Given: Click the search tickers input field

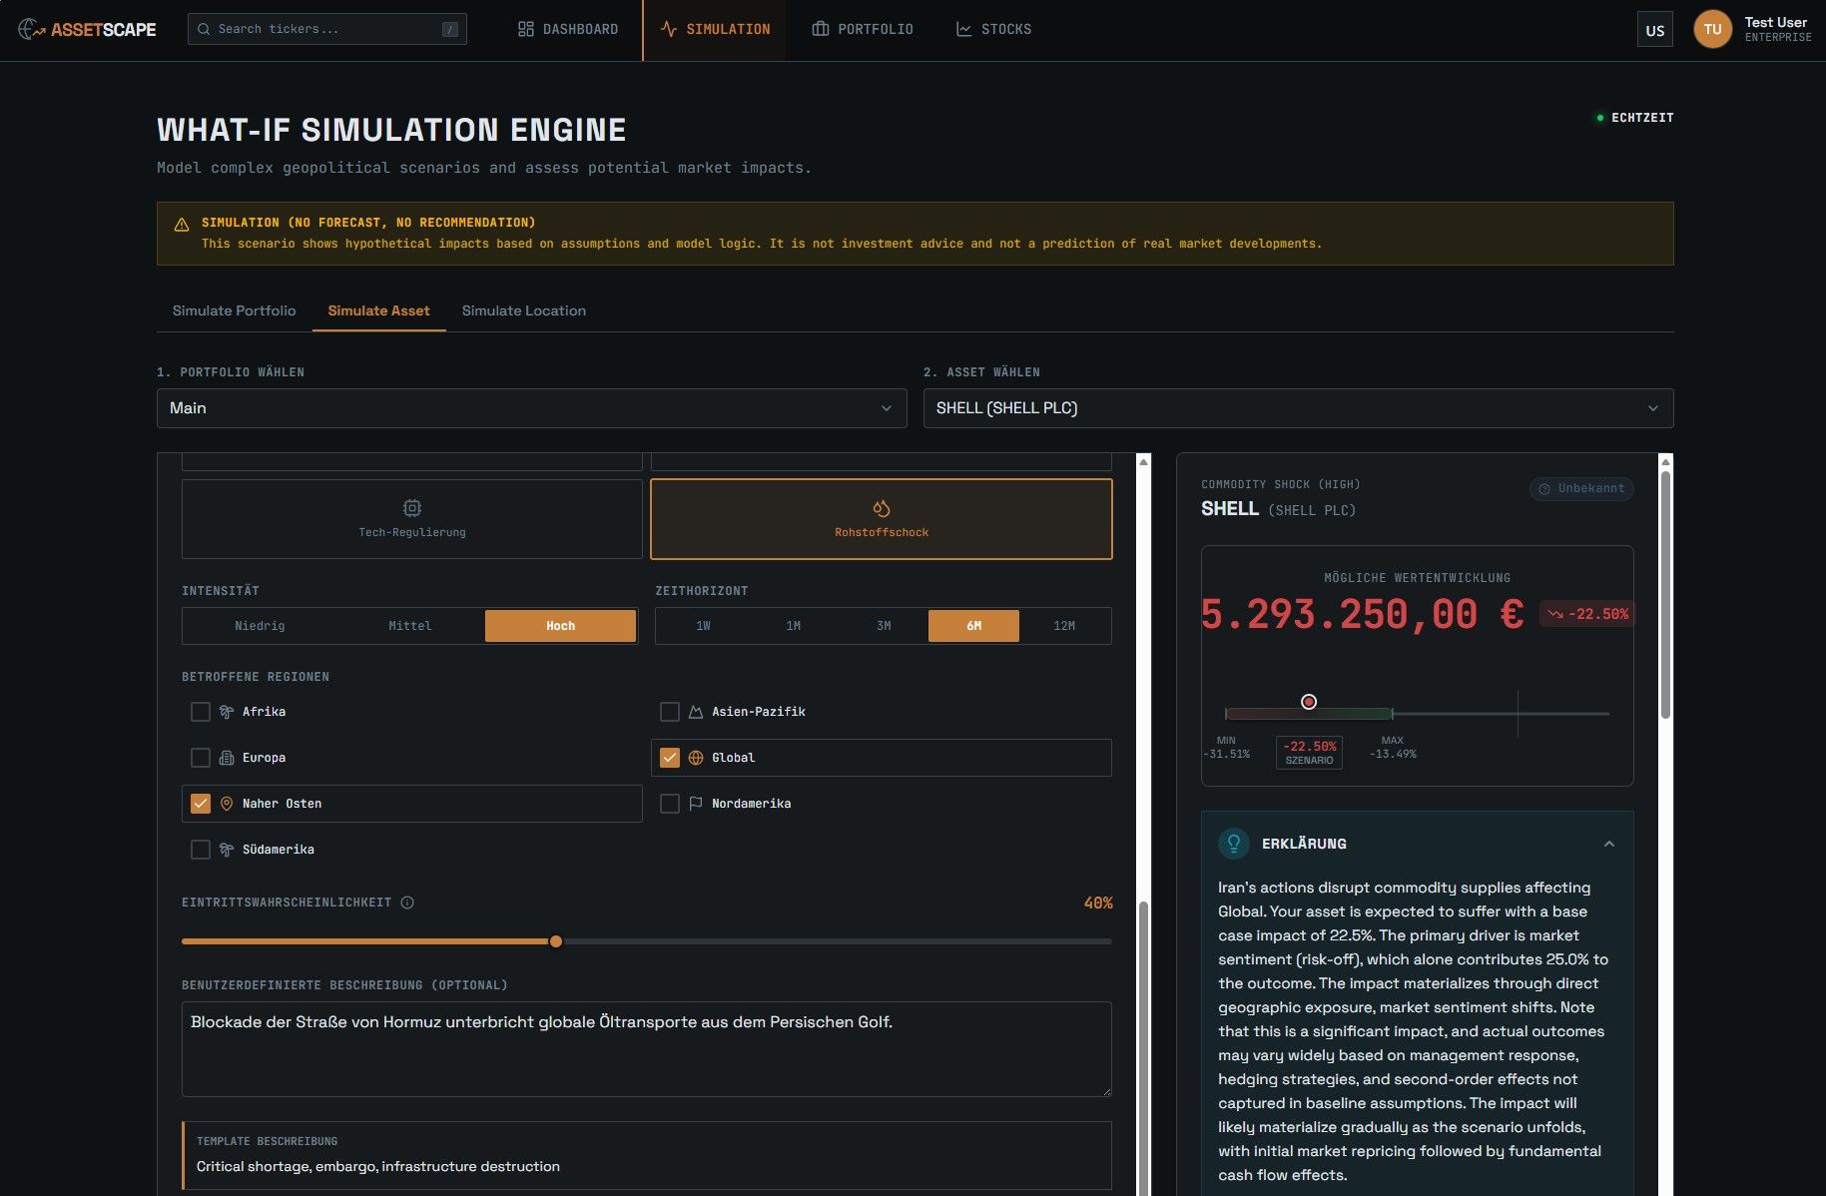Looking at the screenshot, I should pyautogui.click(x=327, y=29).
